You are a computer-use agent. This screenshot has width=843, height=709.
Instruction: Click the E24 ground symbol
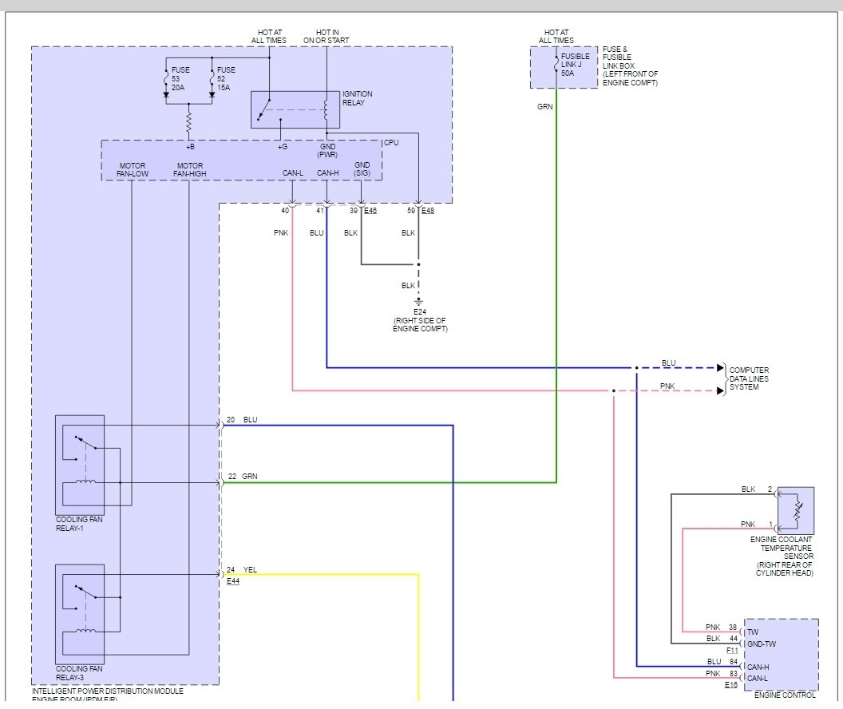pyautogui.click(x=418, y=301)
